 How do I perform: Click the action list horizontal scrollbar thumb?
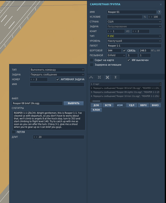tap(96, 101)
